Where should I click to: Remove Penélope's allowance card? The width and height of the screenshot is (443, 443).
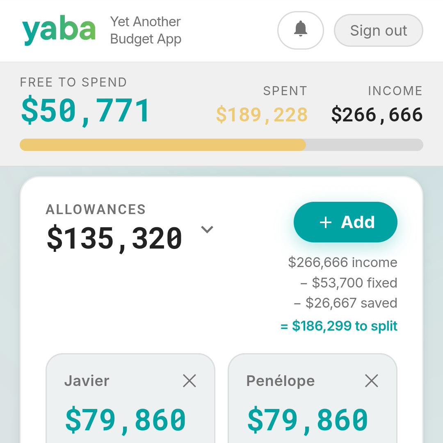[x=371, y=381]
